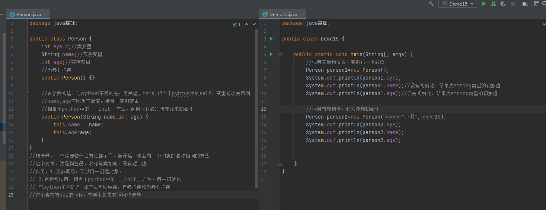This screenshot has height=210, width=546.
Task: Click the fold end marker at Person.java line 23
Action: (x=27, y=195)
